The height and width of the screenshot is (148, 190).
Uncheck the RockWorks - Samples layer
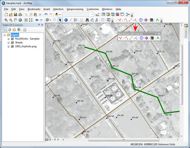coord(12,39)
